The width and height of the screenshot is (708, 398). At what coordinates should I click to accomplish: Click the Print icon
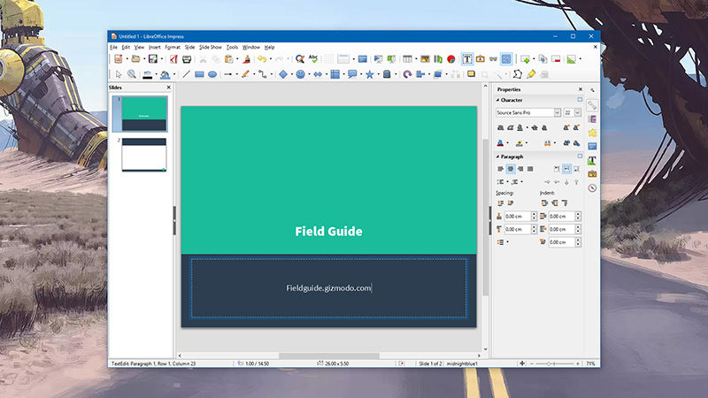point(187,59)
